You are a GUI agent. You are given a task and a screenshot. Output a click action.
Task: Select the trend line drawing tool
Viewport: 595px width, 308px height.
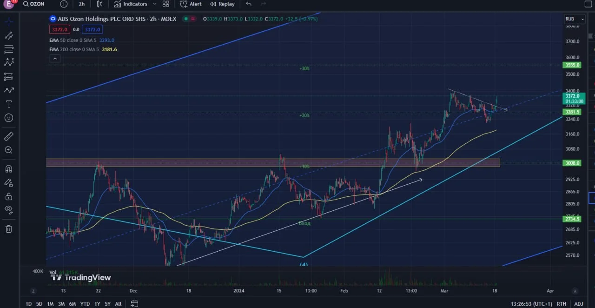tap(9, 35)
